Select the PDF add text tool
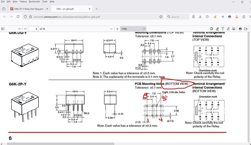The width and height of the screenshot is (251, 145). [223, 29]
